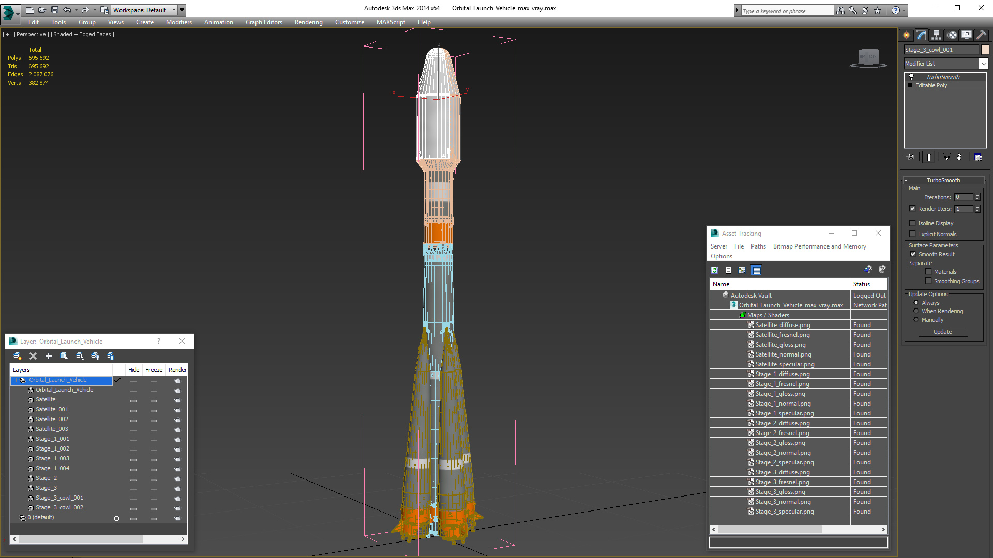
Task: Select Manually update radio button
Action: point(916,320)
